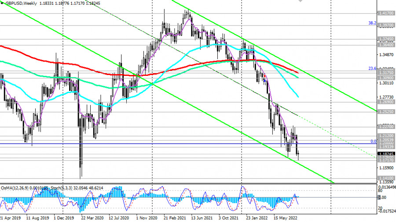The width and height of the screenshot is (396, 222).
Task: Click the 1.14100 price level label
Action: pos(385,178)
